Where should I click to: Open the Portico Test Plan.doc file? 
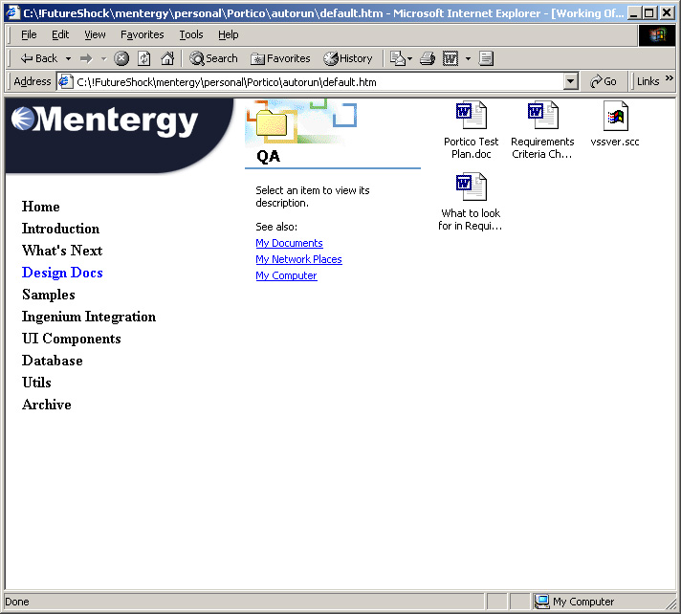[472, 130]
